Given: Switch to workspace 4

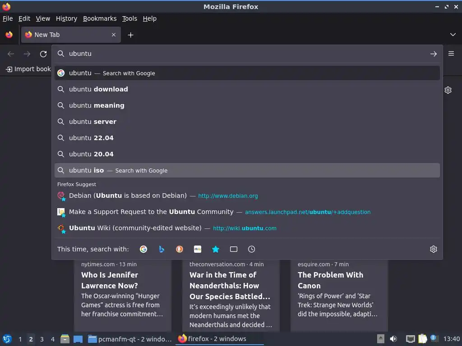Looking at the screenshot, I should pos(53,339).
